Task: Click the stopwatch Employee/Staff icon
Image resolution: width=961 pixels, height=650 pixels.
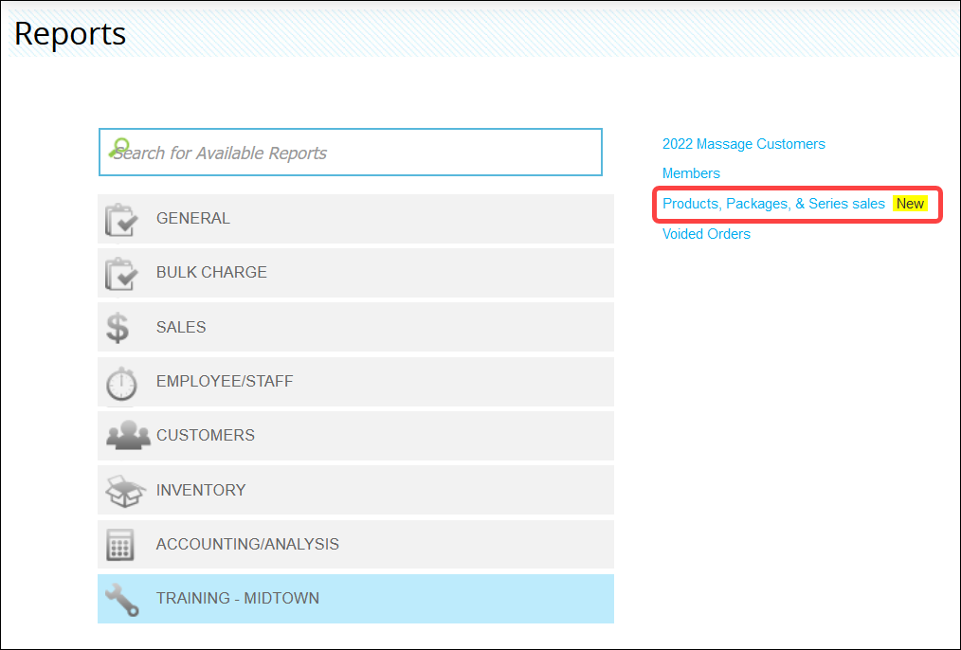Action: tap(121, 383)
